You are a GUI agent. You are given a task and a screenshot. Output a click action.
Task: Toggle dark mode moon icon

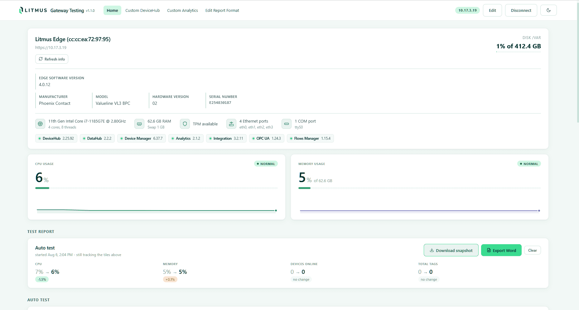click(x=548, y=10)
